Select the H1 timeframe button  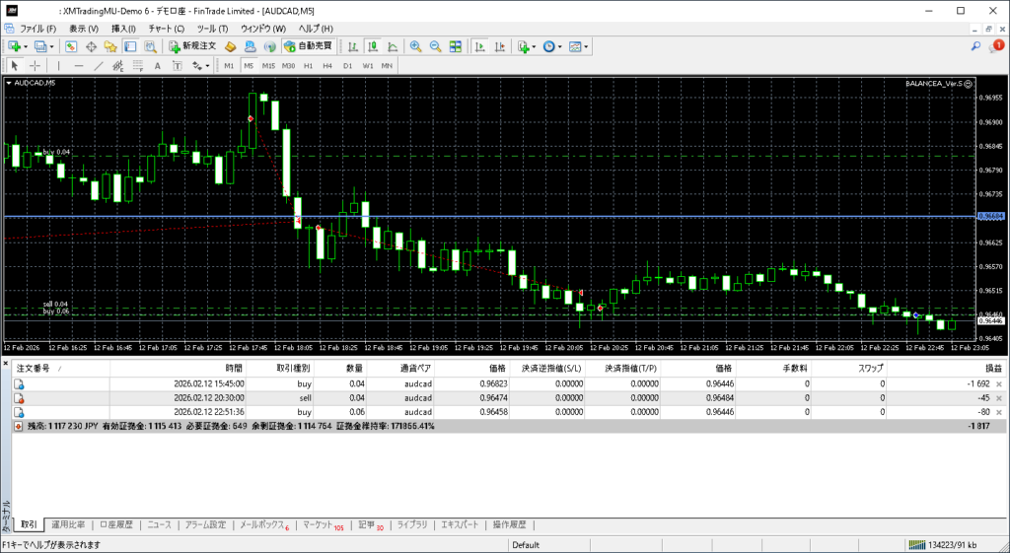point(308,66)
